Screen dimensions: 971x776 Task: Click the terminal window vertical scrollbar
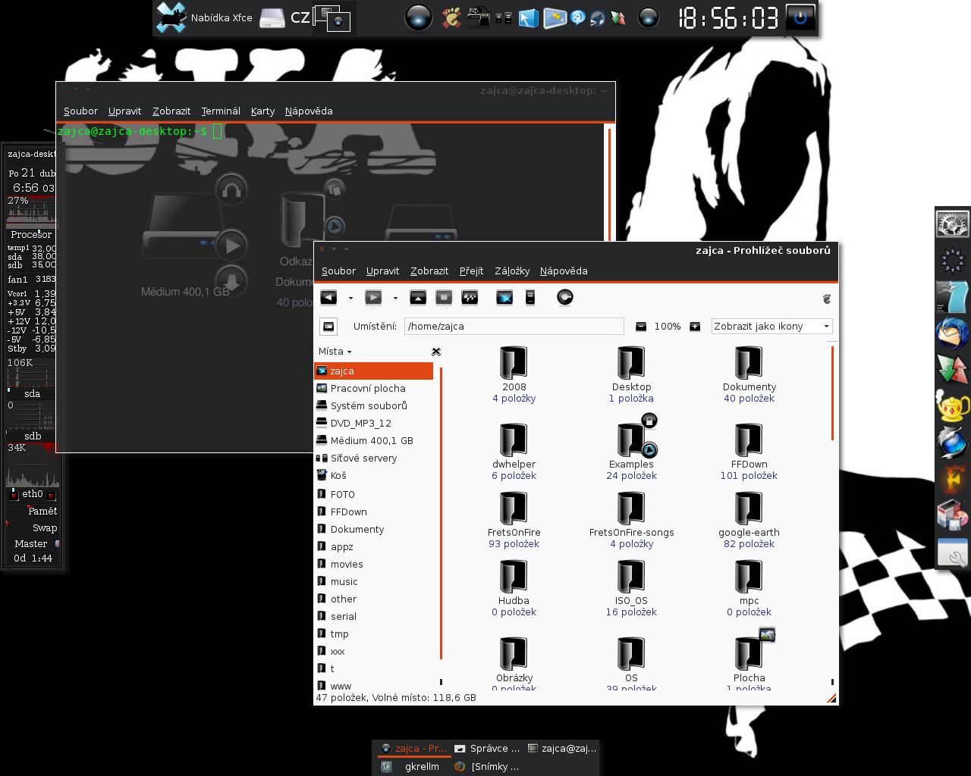coord(608,185)
